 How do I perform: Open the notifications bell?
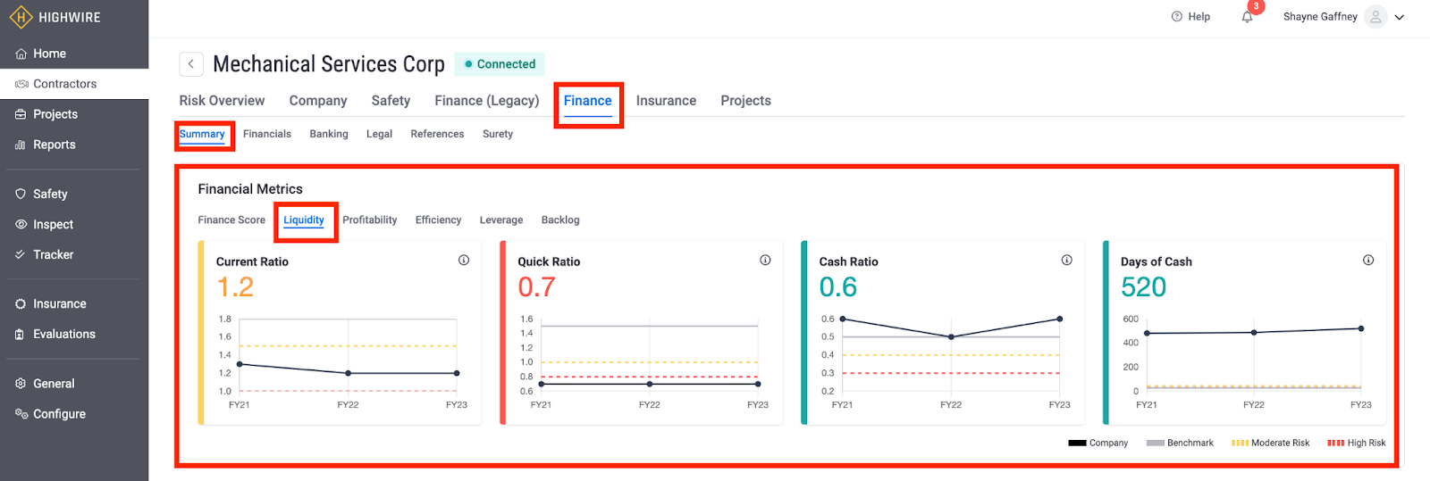pos(1247,17)
